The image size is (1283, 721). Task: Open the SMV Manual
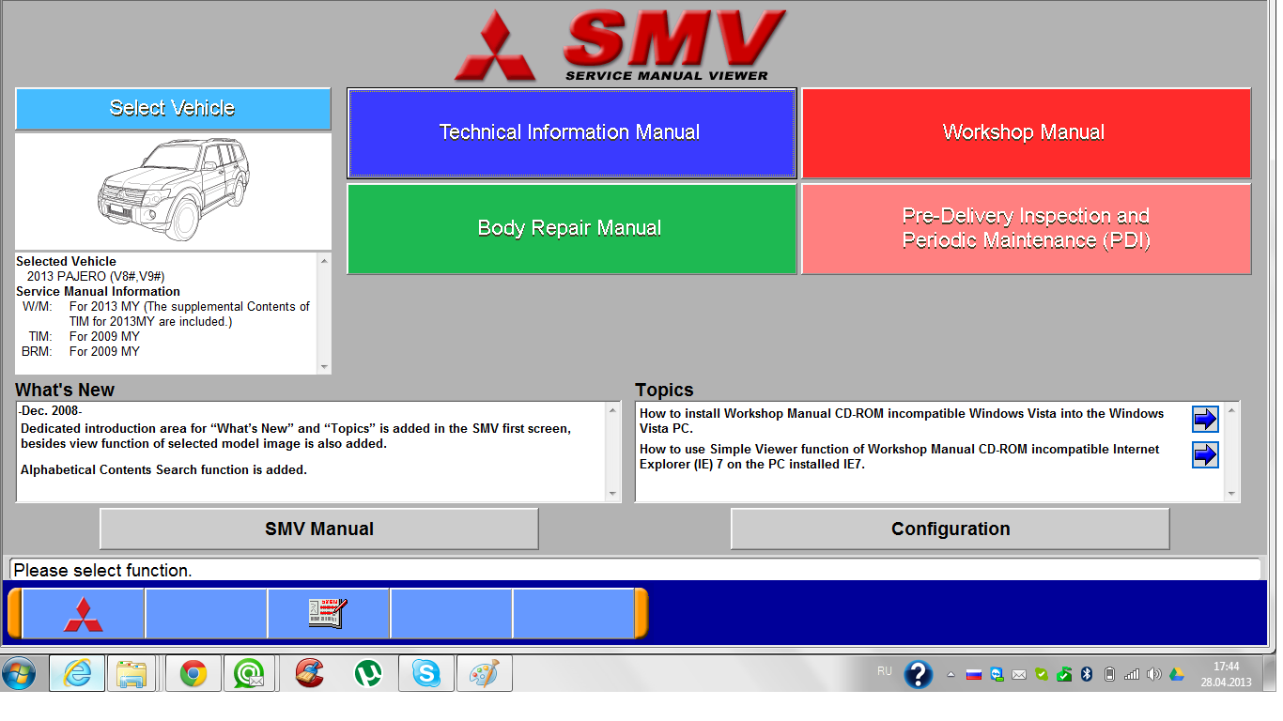319,529
